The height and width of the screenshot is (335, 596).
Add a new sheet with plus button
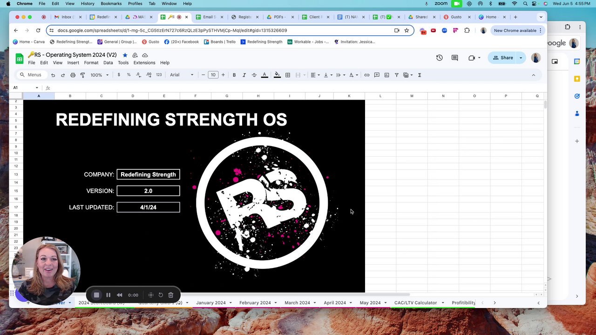[x=28, y=303]
